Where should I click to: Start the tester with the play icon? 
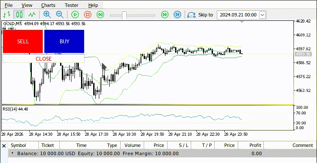(75, 14)
